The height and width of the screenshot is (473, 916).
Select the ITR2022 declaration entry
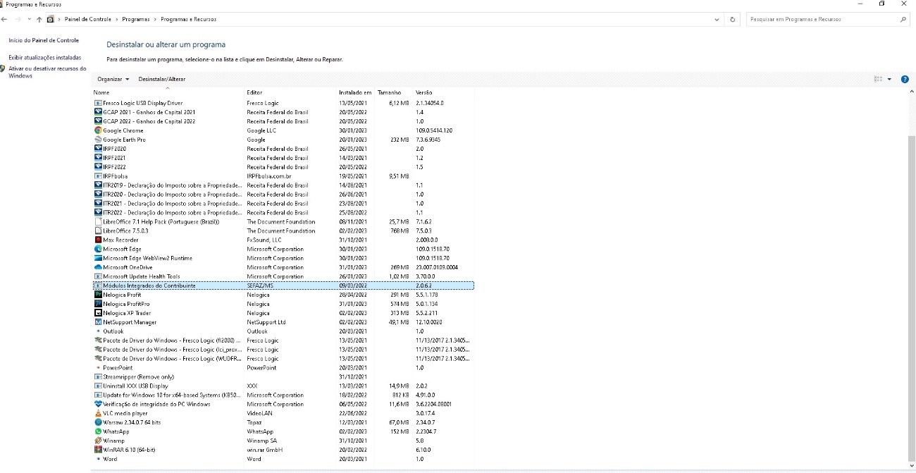(x=283, y=212)
